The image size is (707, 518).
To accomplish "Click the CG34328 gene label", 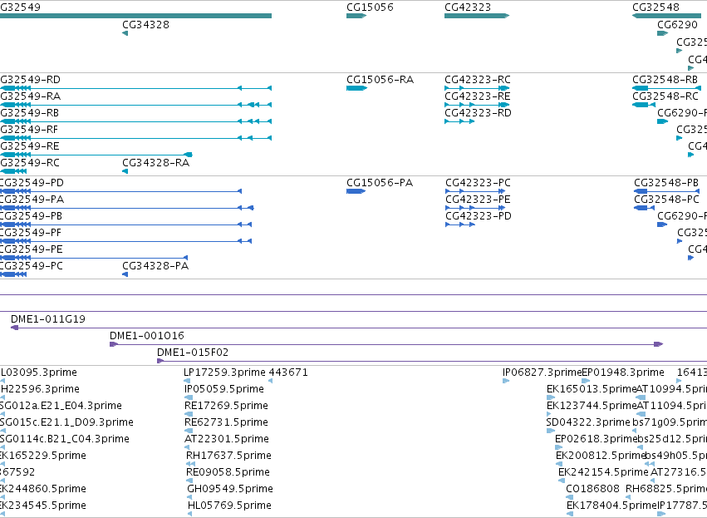I will (x=145, y=25).
